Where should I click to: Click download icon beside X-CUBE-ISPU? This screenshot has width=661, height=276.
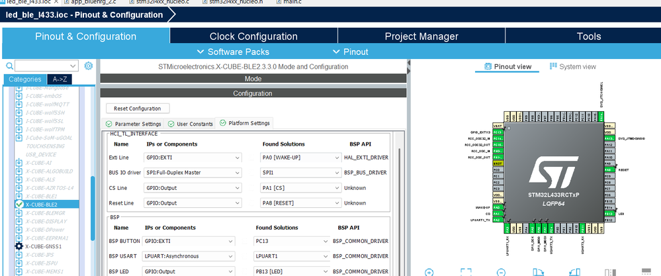(19, 263)
